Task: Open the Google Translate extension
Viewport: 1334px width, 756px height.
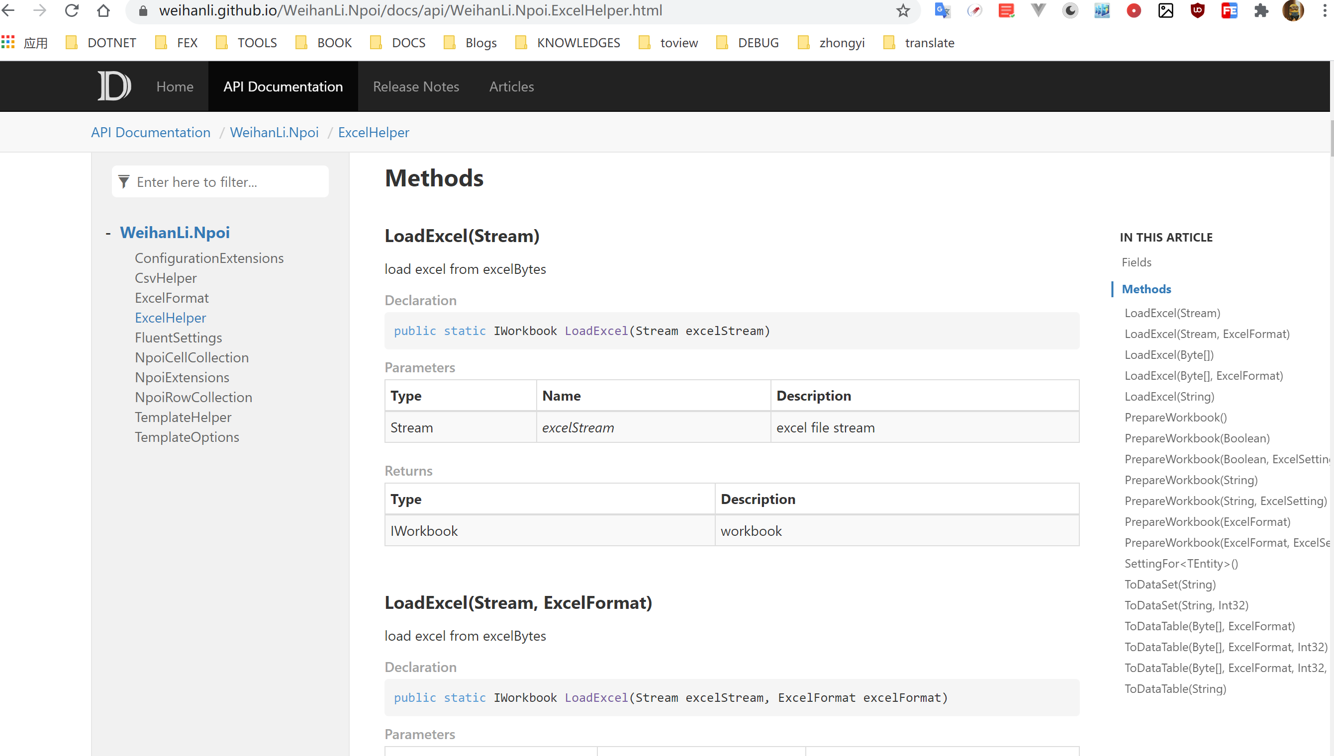Action: click(x=943, y=10)
